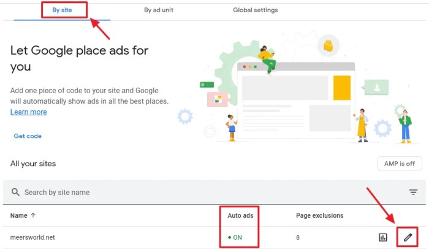Image resolution: width=429 pixels, height=249 pixels.
Task: Open the Learn more link
Action: [28, 112]
